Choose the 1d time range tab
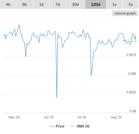The height and width of the screenshot is (134, 139). point(41,4)
